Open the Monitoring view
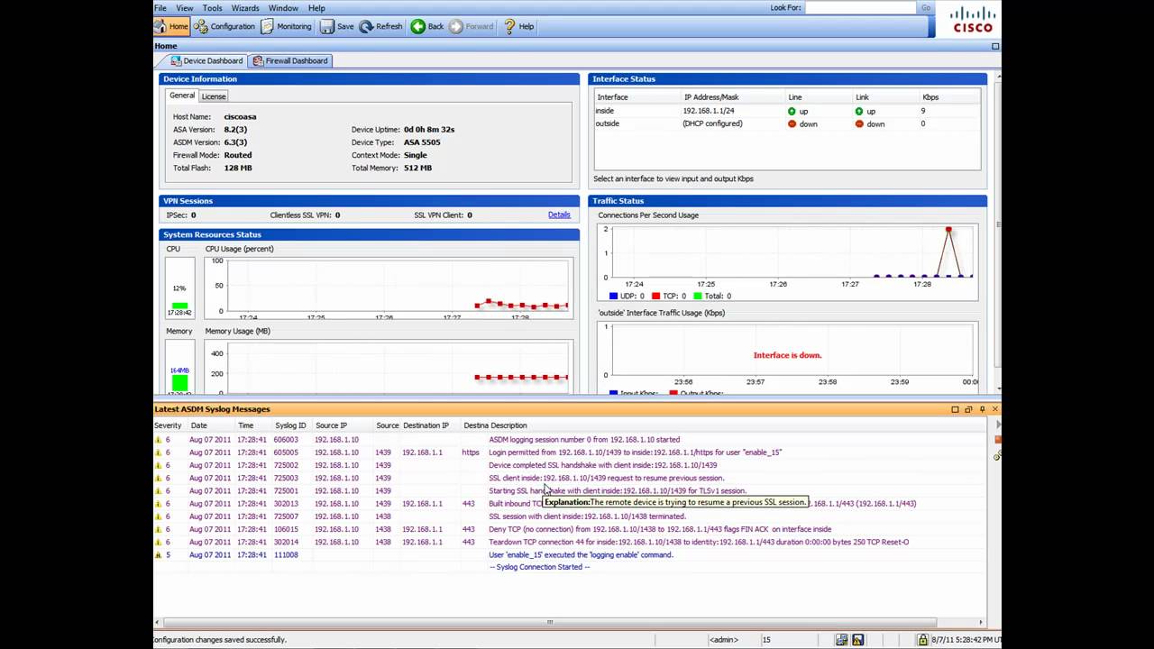This screenshot has width=1154, height=649. pos(287,26)
